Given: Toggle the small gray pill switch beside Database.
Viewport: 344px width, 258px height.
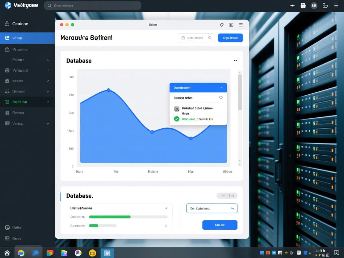Looking at the screenshot, I should click(x=227, y=196).
